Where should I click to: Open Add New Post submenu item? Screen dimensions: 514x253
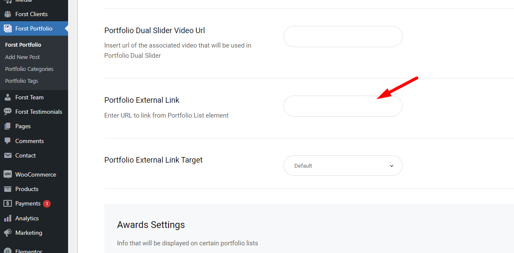23,57
